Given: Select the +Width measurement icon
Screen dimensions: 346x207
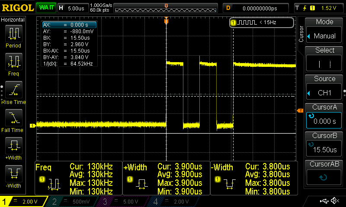Looking at the screenshot, I should (14, 146).
